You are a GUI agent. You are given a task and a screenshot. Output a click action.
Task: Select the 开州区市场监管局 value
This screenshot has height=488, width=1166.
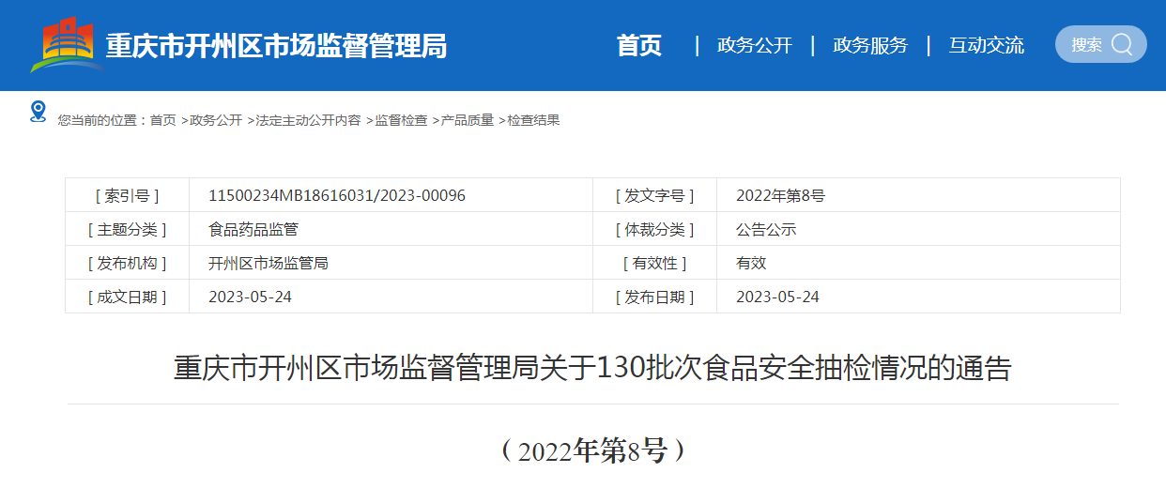[x=268, y=263]
